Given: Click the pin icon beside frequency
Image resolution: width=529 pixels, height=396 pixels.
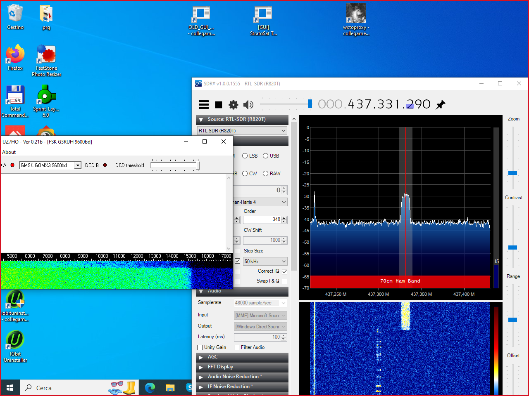Looking at the screenshot, I should (x=441, y=105).
